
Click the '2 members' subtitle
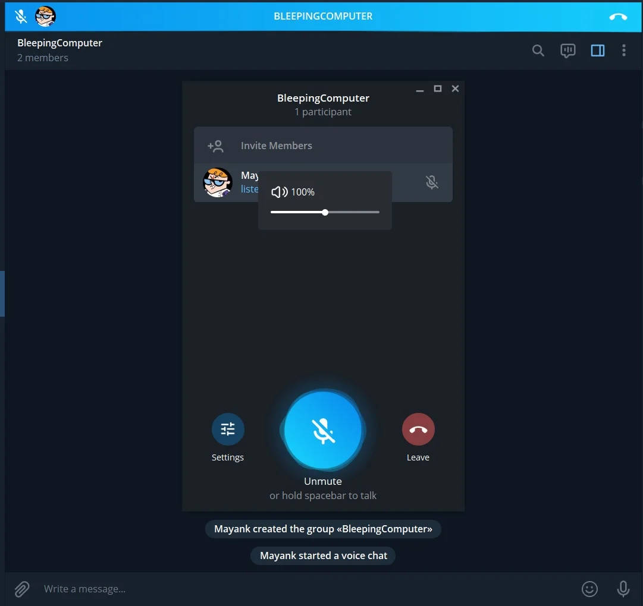tap(43, 58)
